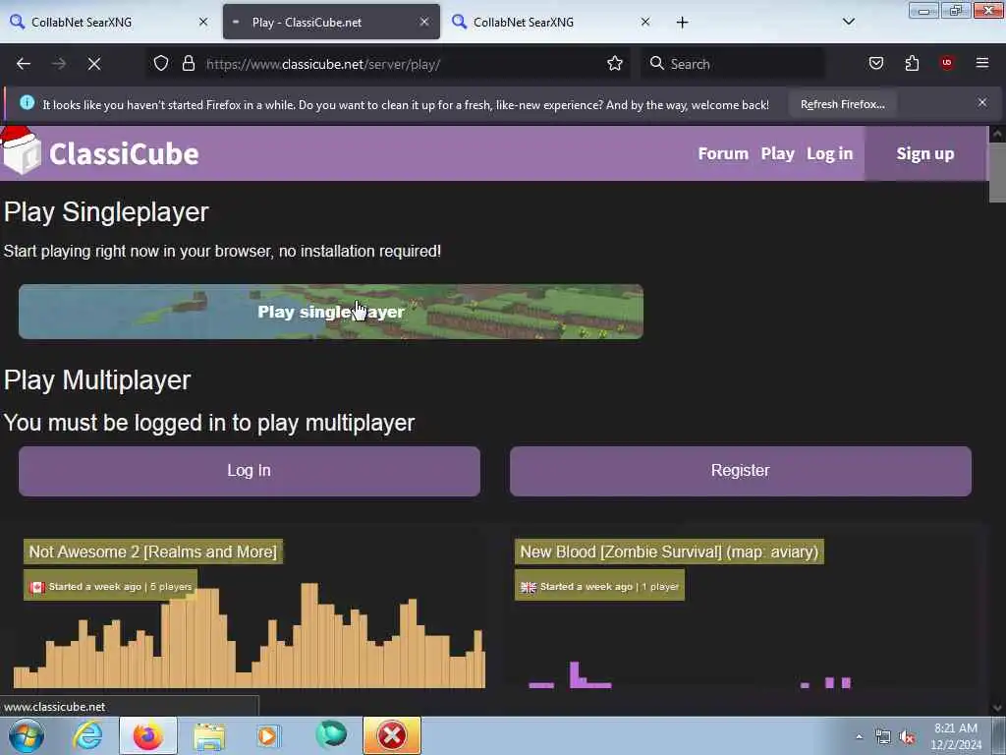Stop loading the page
Image resolution: width=1006 pixels, height=755 pixels.
tap(94, 64)
